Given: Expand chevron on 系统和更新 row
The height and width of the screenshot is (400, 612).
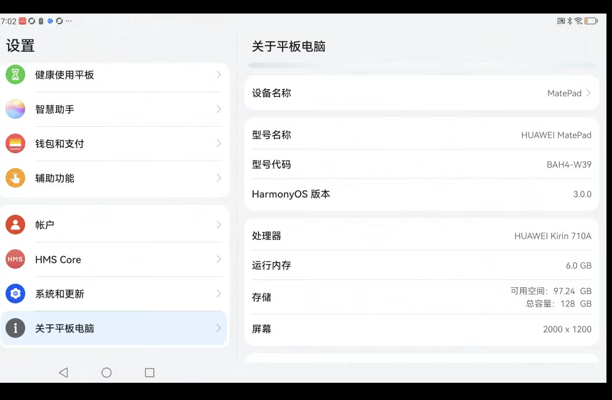Looking at the screenshot, I should tap(219, 294).
